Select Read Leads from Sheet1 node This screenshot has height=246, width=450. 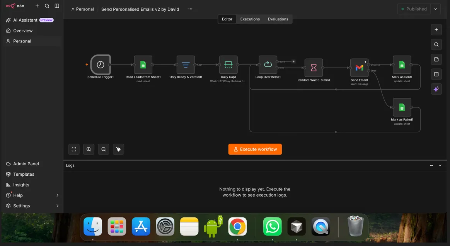(x=143, y=65)
